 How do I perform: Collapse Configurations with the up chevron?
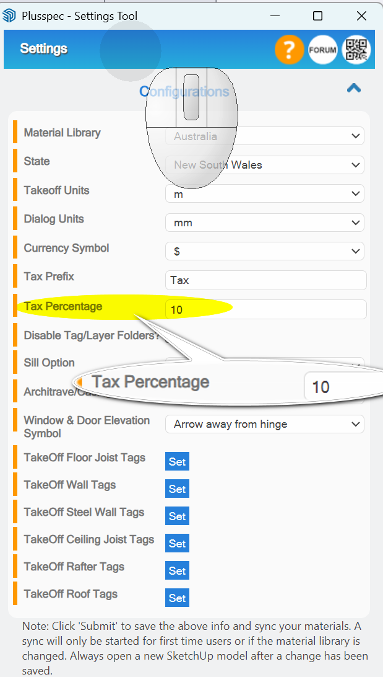[354, 88]
